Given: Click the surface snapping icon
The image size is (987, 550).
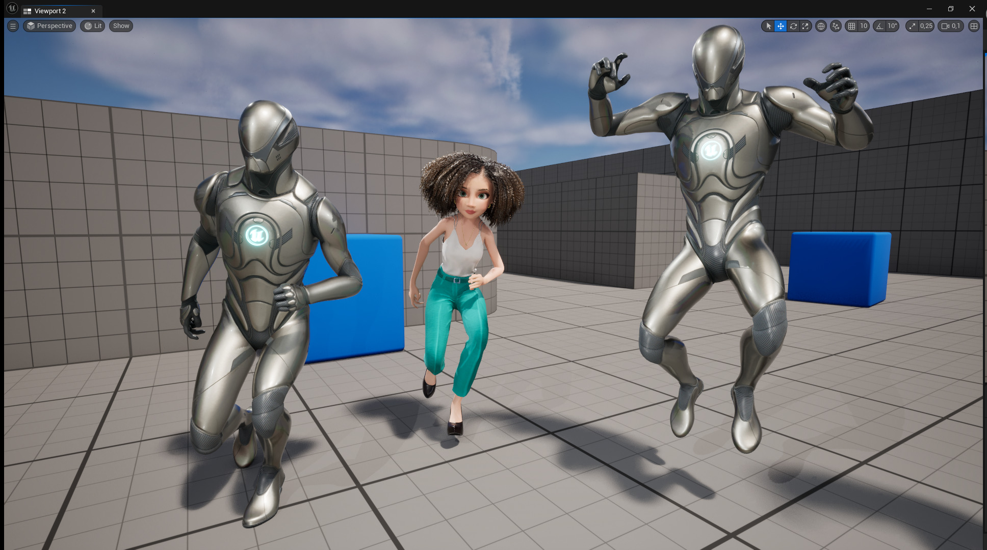Looking at the screenshot, I should pyautogui.click(x=836, y=26).
